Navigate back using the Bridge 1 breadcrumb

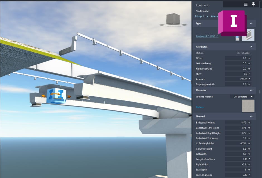(x=199, y=16)
